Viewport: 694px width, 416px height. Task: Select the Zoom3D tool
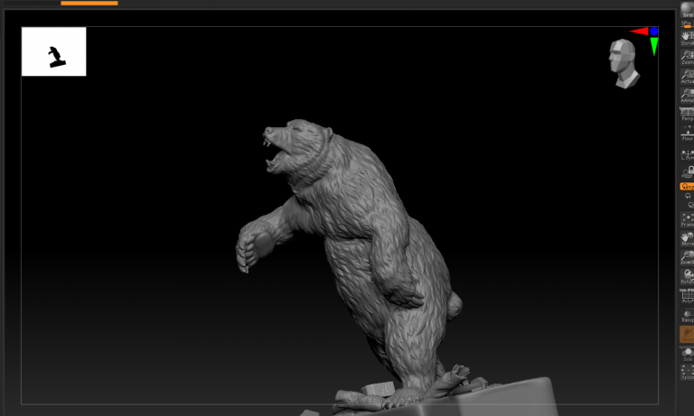click(688, 258)
